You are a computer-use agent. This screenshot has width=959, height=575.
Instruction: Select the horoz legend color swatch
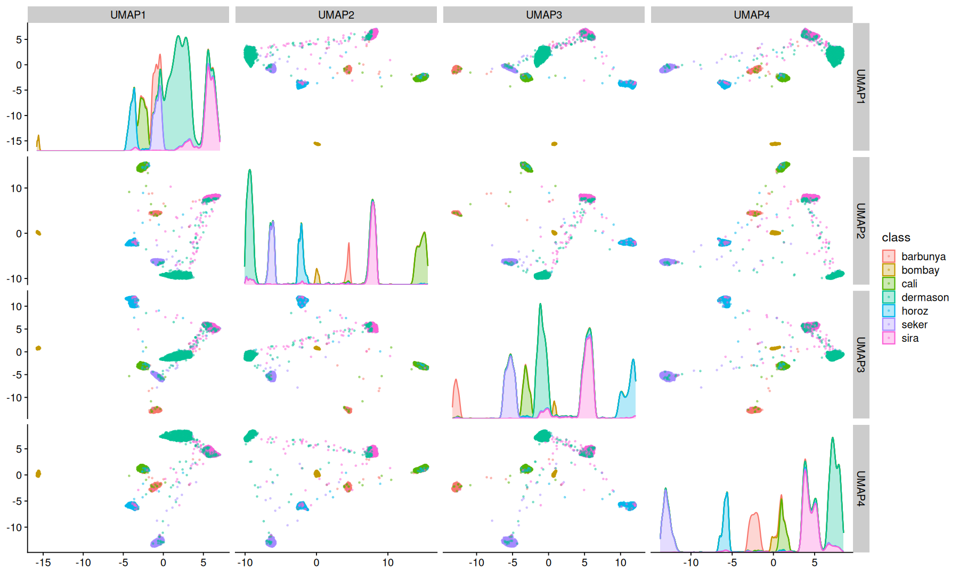[x=888, y=311]
